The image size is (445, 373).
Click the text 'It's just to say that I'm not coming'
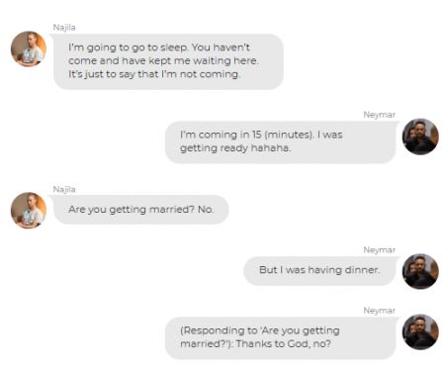click(154, 74)
